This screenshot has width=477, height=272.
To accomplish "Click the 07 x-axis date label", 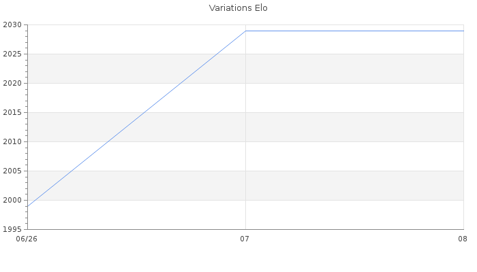I will point(245,239).
